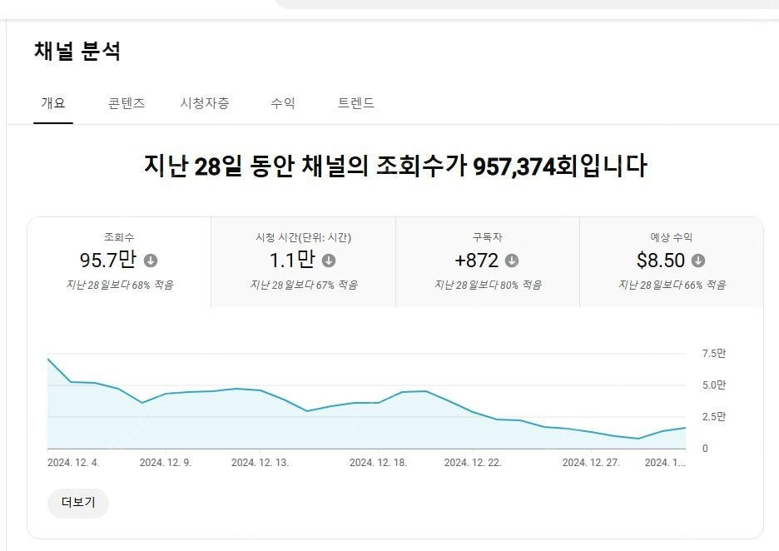This screenshot has width=779, height=551.
Task: Open the 시청자층 tab
Action: coord(205,103)
